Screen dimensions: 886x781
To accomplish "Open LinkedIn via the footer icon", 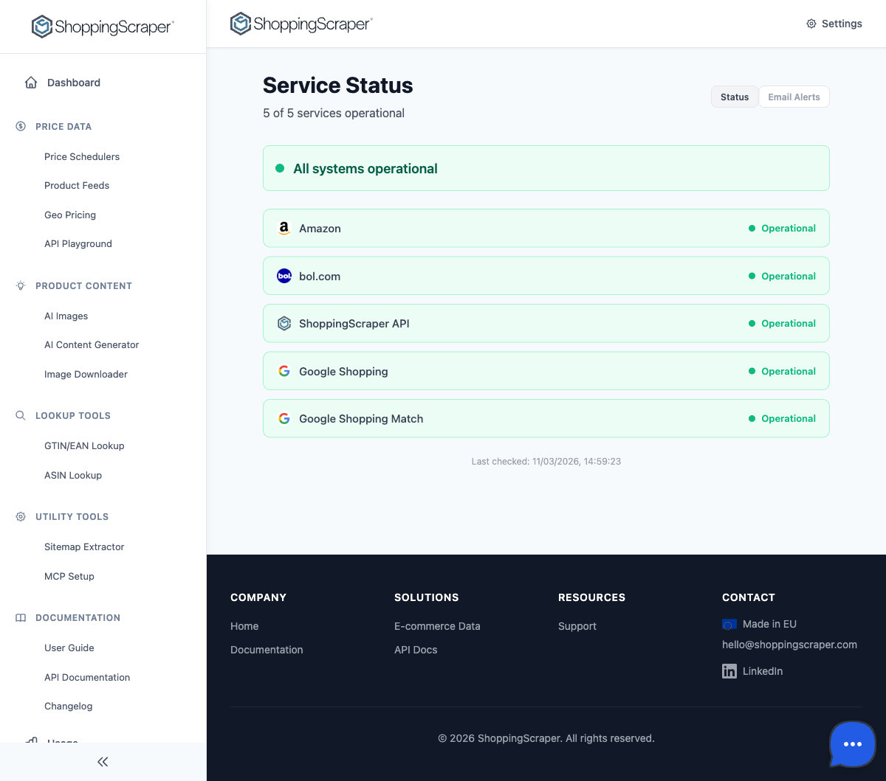I will pyautogui.click(x=729, y=671).
